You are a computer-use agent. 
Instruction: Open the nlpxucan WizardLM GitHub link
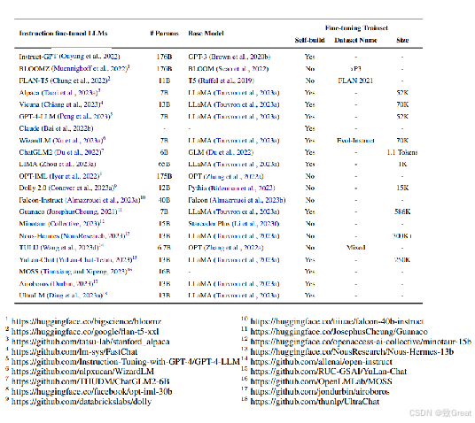click(82, 372)
